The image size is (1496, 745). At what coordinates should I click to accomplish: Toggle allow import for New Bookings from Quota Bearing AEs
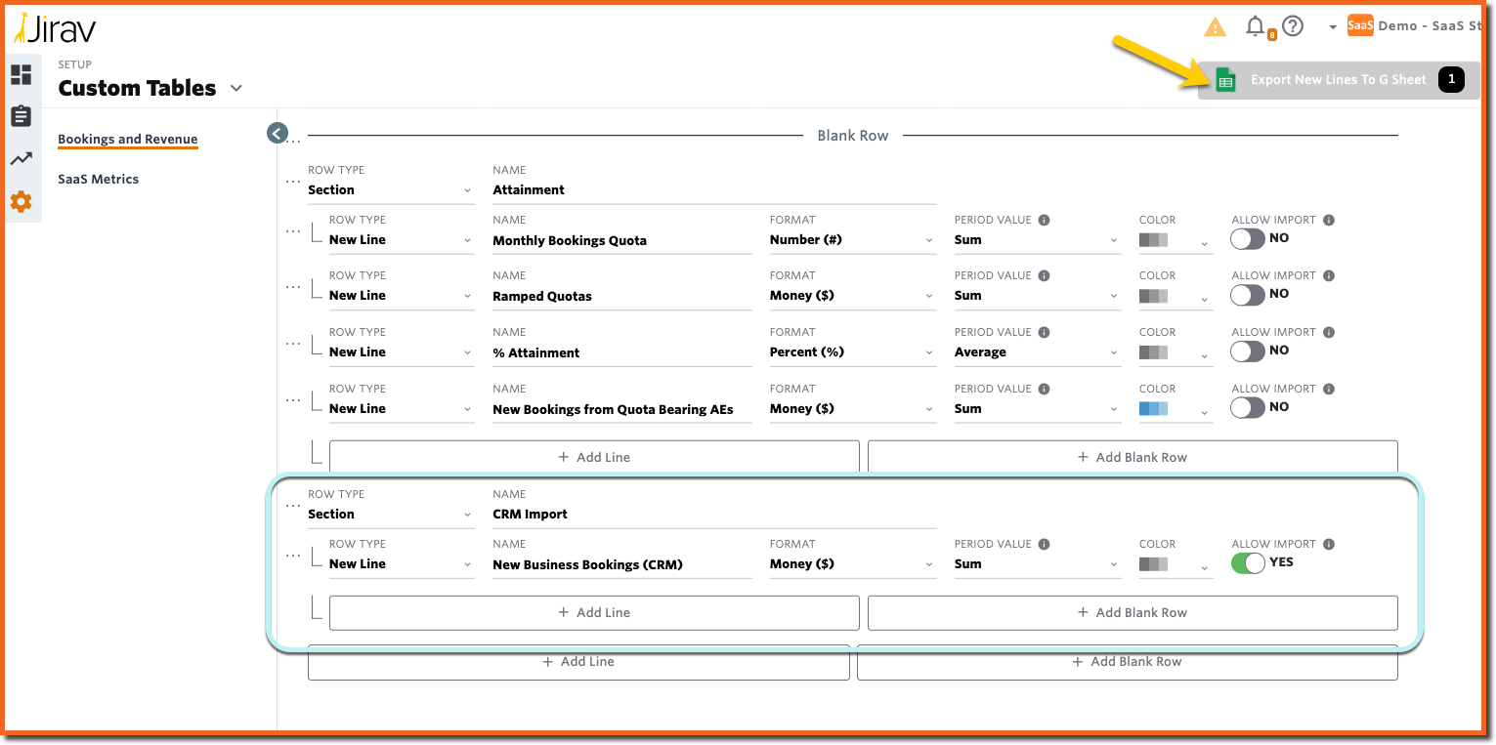pyautogui.click(x=1248, y=408)
